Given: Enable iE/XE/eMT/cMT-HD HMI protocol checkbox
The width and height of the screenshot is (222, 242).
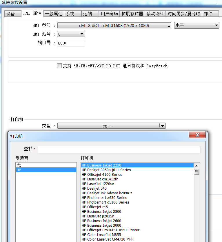Looking at the screenshot, I should pyautogui.click(x=59, y=66).
